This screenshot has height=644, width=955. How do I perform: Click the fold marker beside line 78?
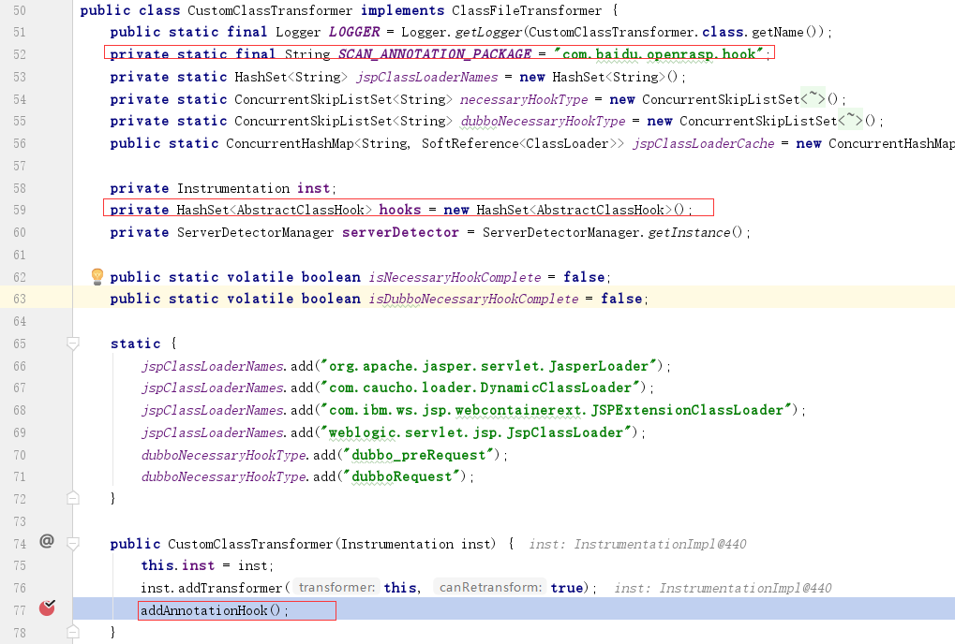point(73,633)
